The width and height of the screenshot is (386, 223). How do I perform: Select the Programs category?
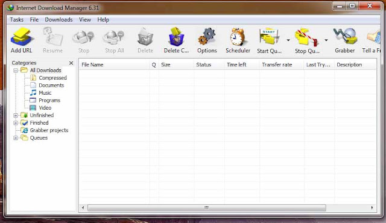[x=49, y=100]
